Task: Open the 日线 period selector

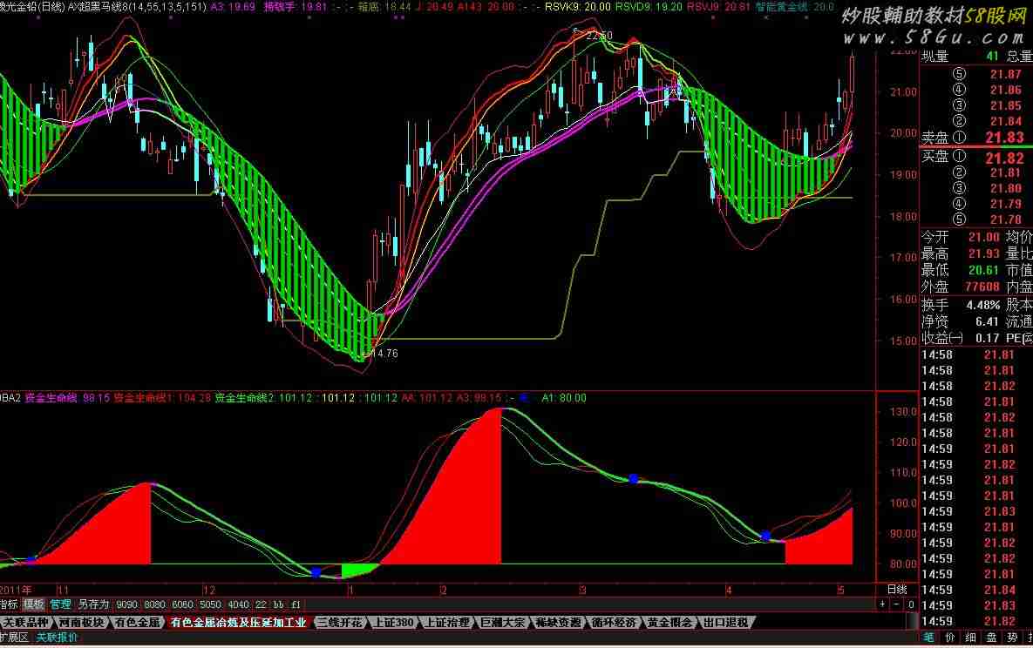Action: pos(896,589)
